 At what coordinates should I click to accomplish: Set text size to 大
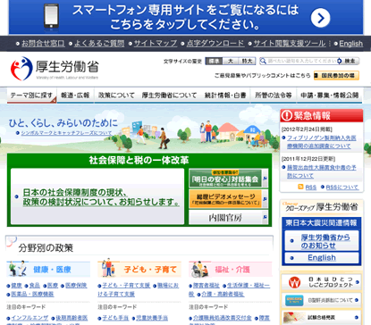point(231,61)
